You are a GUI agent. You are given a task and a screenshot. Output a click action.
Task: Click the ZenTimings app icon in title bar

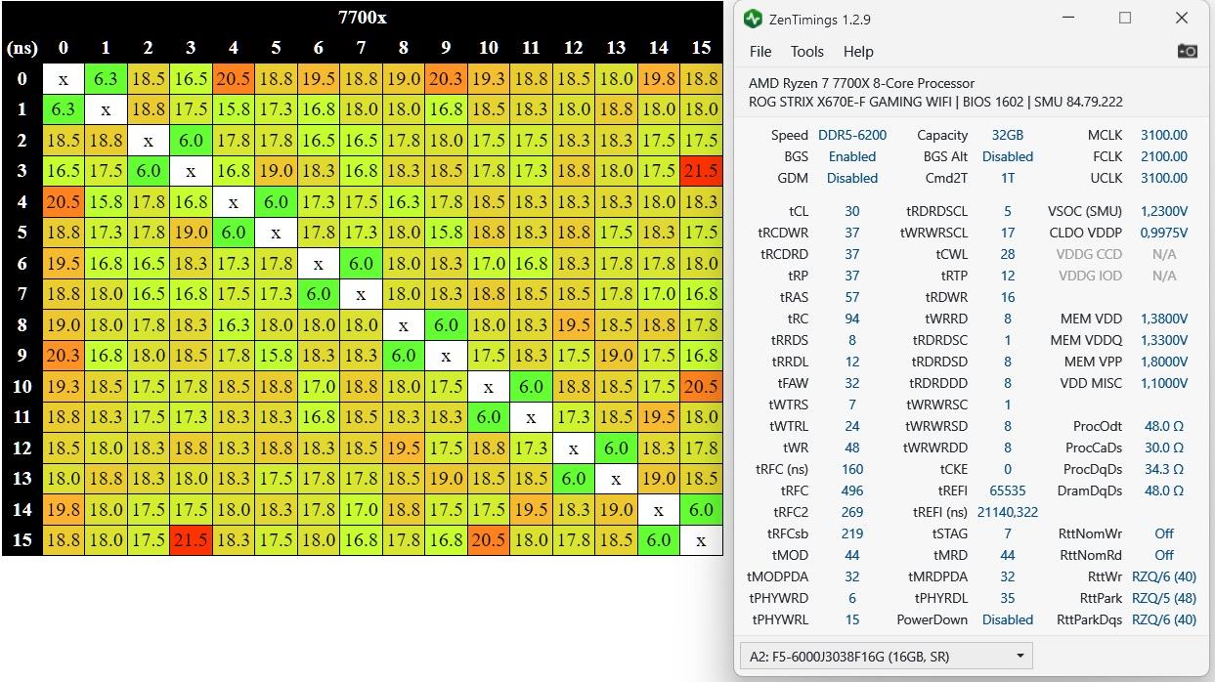[x=753, y=19]
